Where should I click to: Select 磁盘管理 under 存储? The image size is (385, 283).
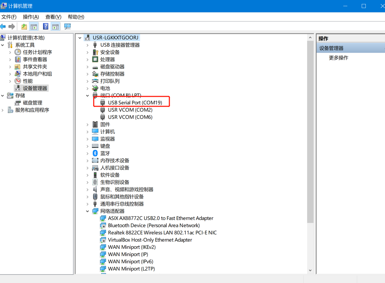click(32, 103)
